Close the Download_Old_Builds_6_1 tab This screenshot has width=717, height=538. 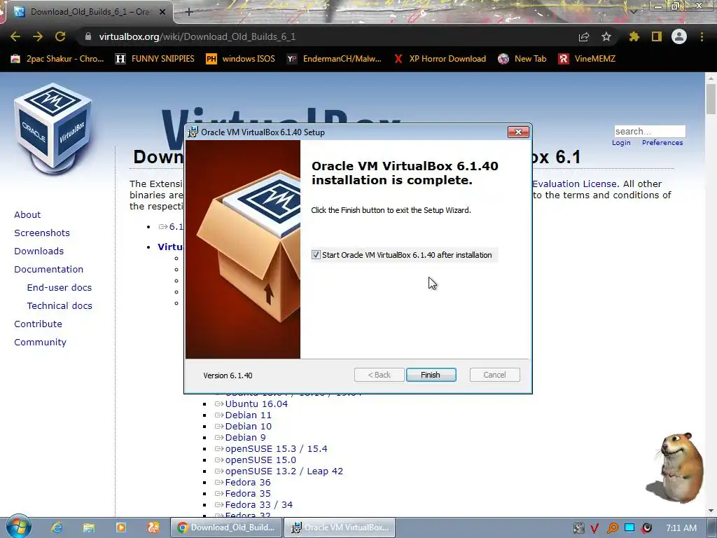coord(162,12)
